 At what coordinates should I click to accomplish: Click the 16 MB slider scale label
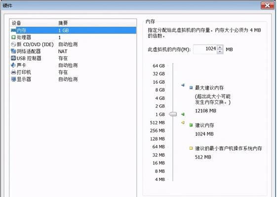point(158,163)
